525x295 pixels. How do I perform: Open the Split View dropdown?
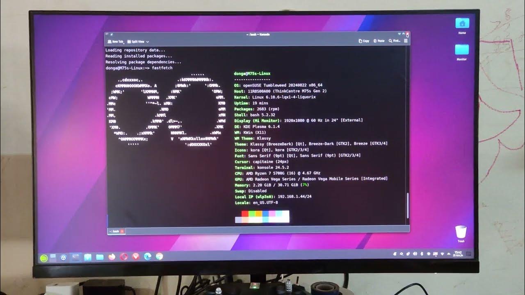pos(138,41)
